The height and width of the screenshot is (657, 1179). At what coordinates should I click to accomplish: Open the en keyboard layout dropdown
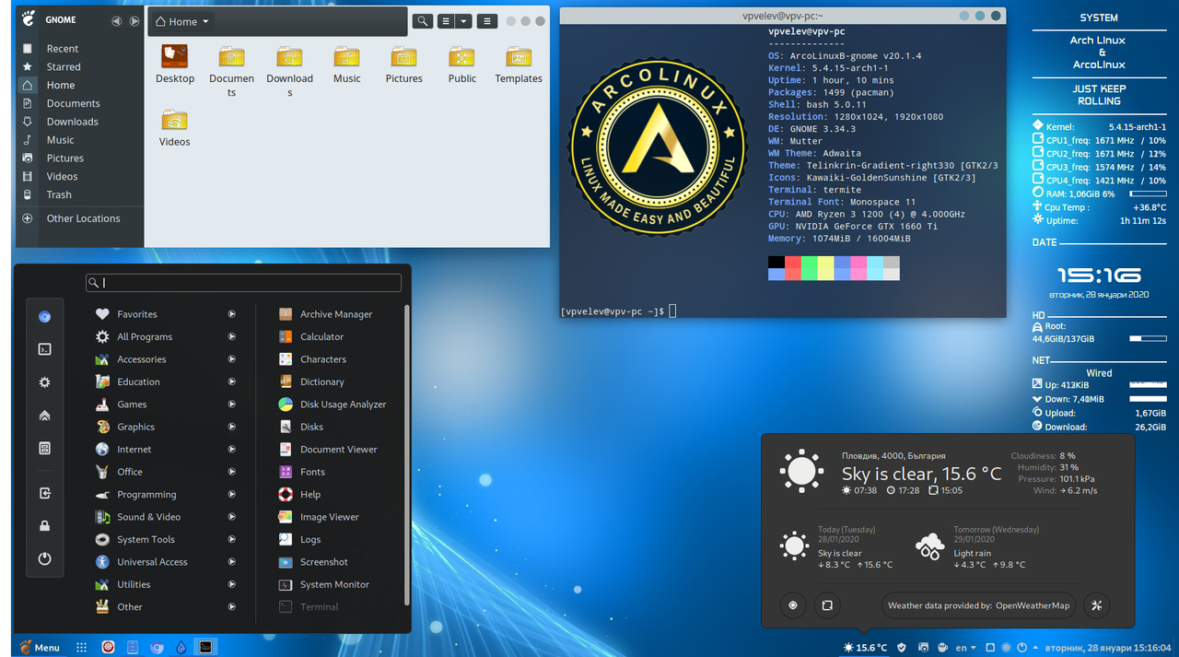965,648
